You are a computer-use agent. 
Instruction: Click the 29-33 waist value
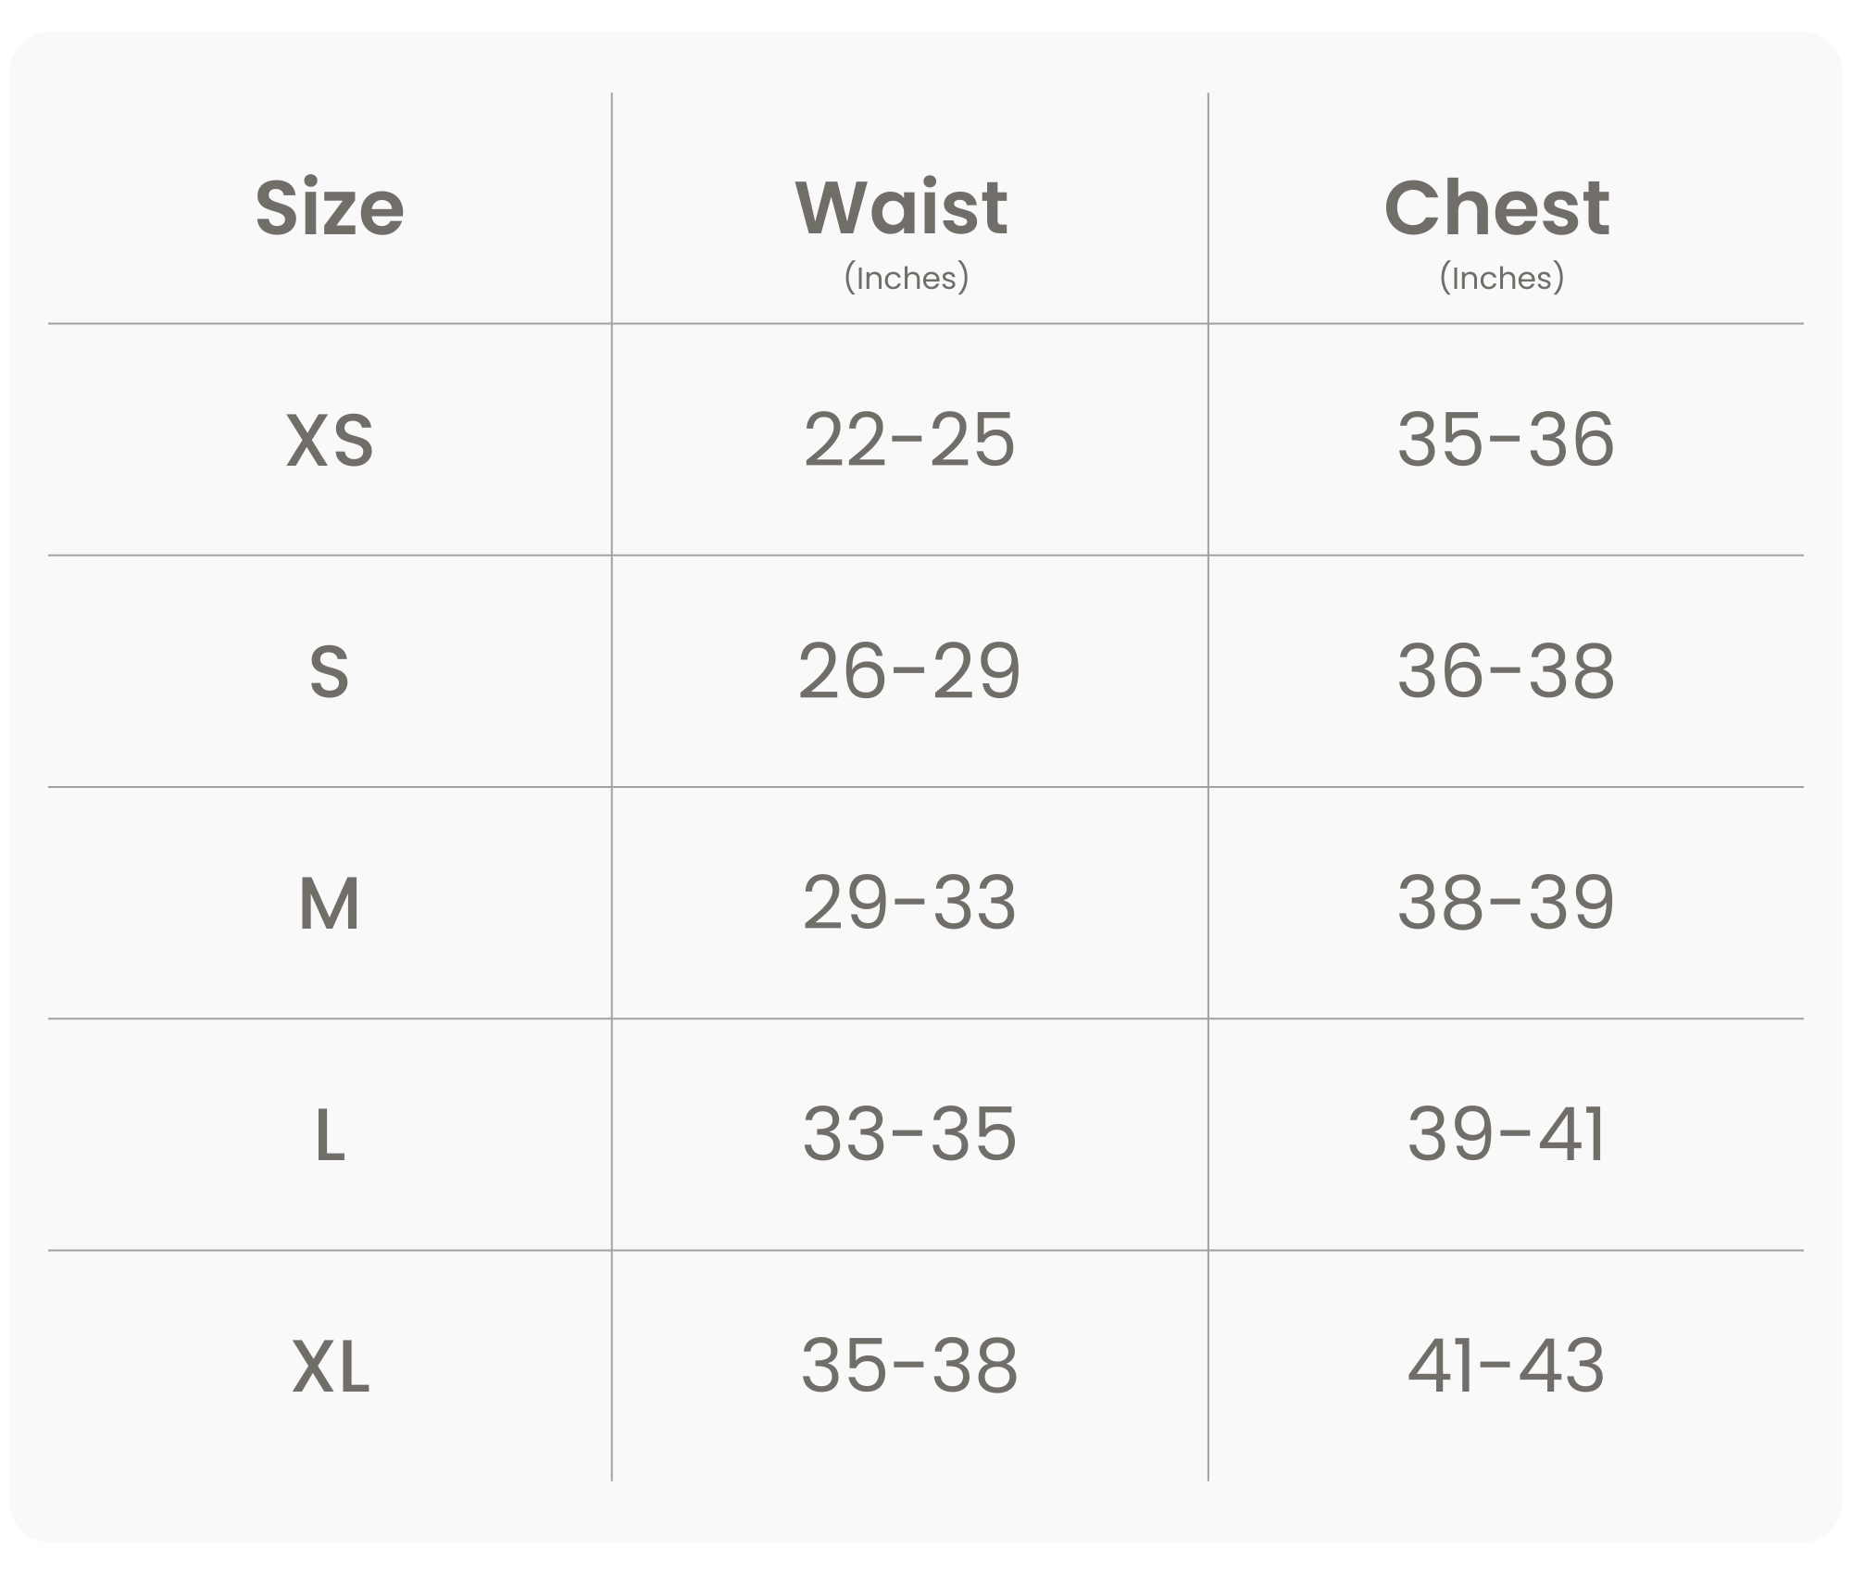(x=909, y=903)
